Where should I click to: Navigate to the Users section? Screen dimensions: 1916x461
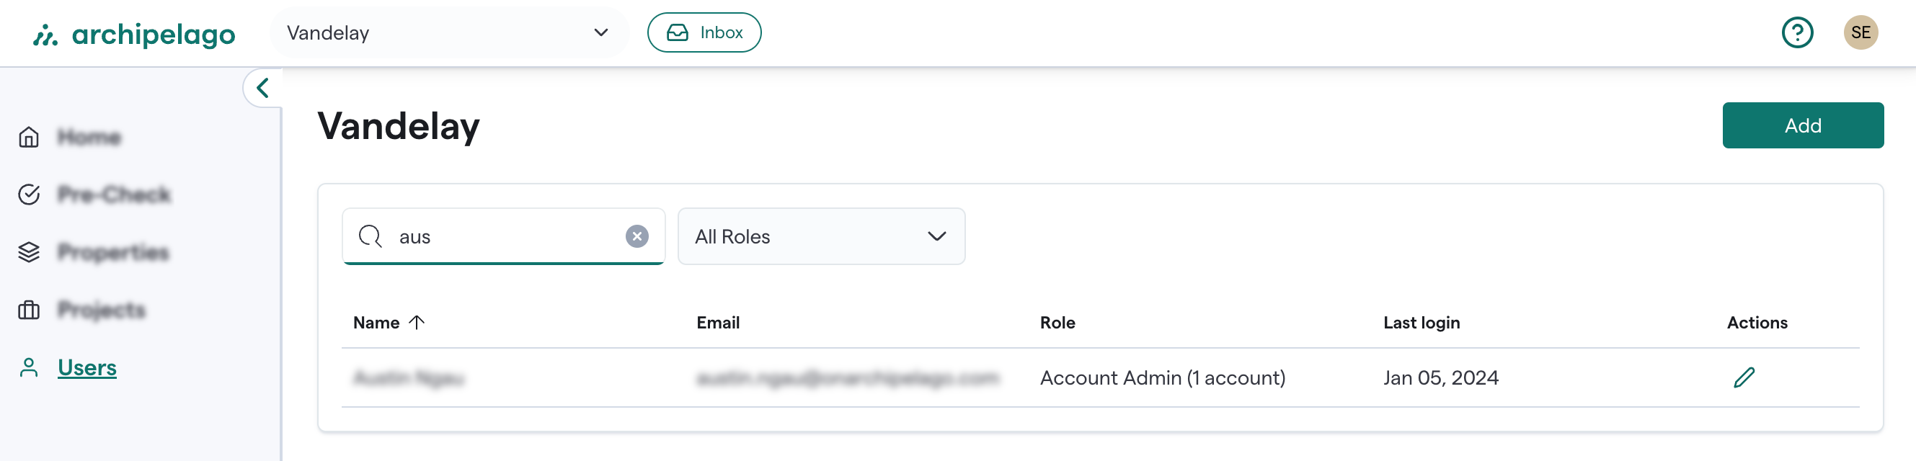point(87,367)
